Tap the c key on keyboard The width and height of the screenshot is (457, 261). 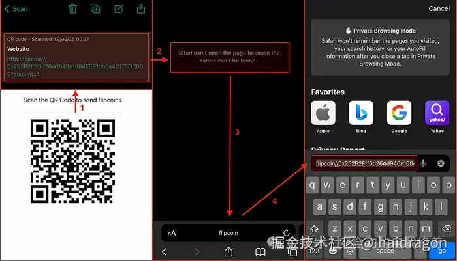[x=365, y=228]
